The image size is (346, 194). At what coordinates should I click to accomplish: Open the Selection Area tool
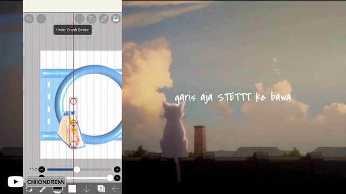click(x=79, y=19)
